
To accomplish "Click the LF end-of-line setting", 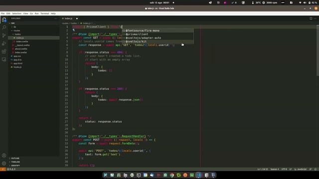I will tap(291, 169).
